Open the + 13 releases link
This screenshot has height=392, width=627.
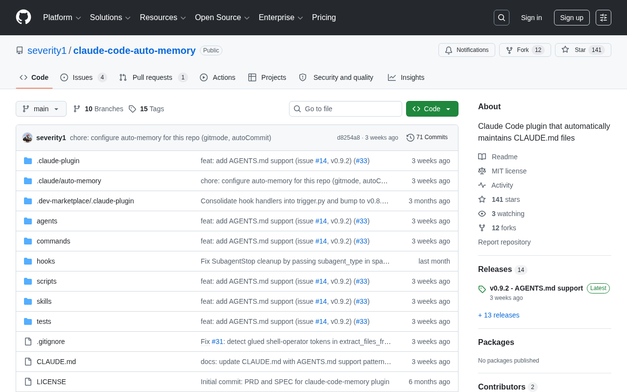tap(499, 315)
